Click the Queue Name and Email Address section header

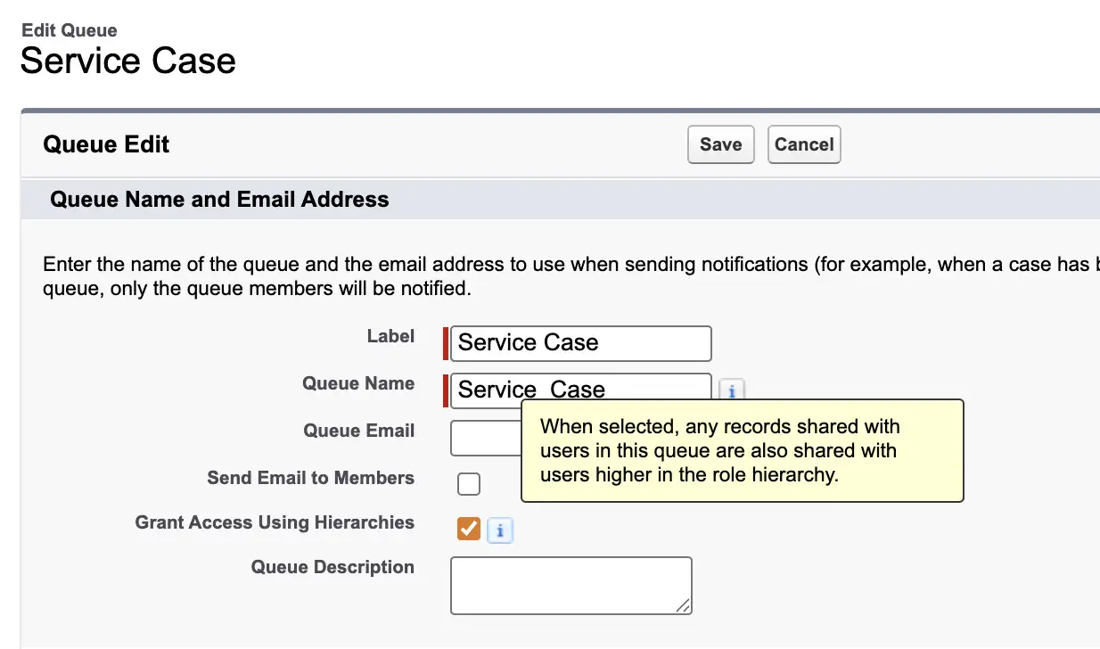coord(219,199)
